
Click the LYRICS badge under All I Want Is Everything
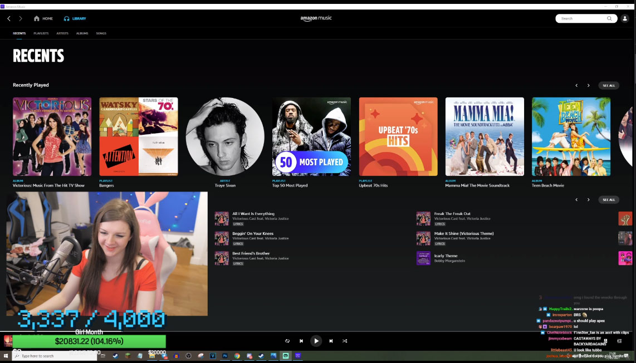coord(238,224)
